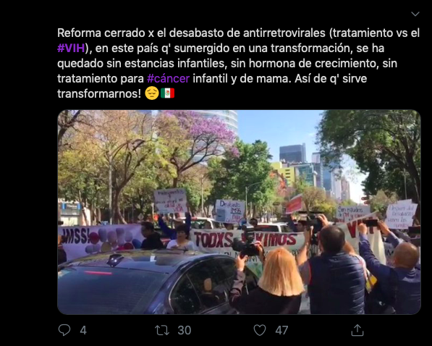
Task: Click the Mexican flag emoji
Action: (x=167, y=93)
